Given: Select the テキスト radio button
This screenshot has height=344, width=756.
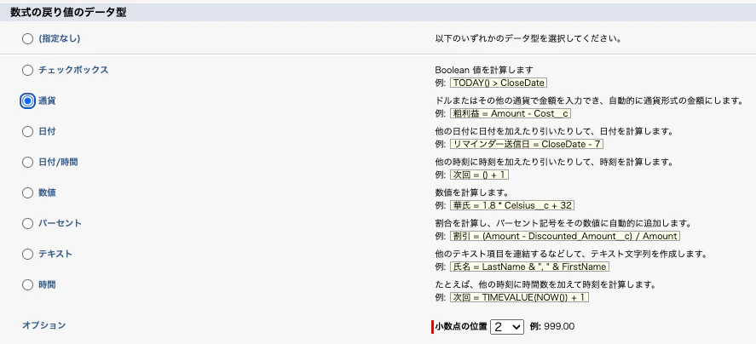Looking at the screenshot, I should (27, 254).
